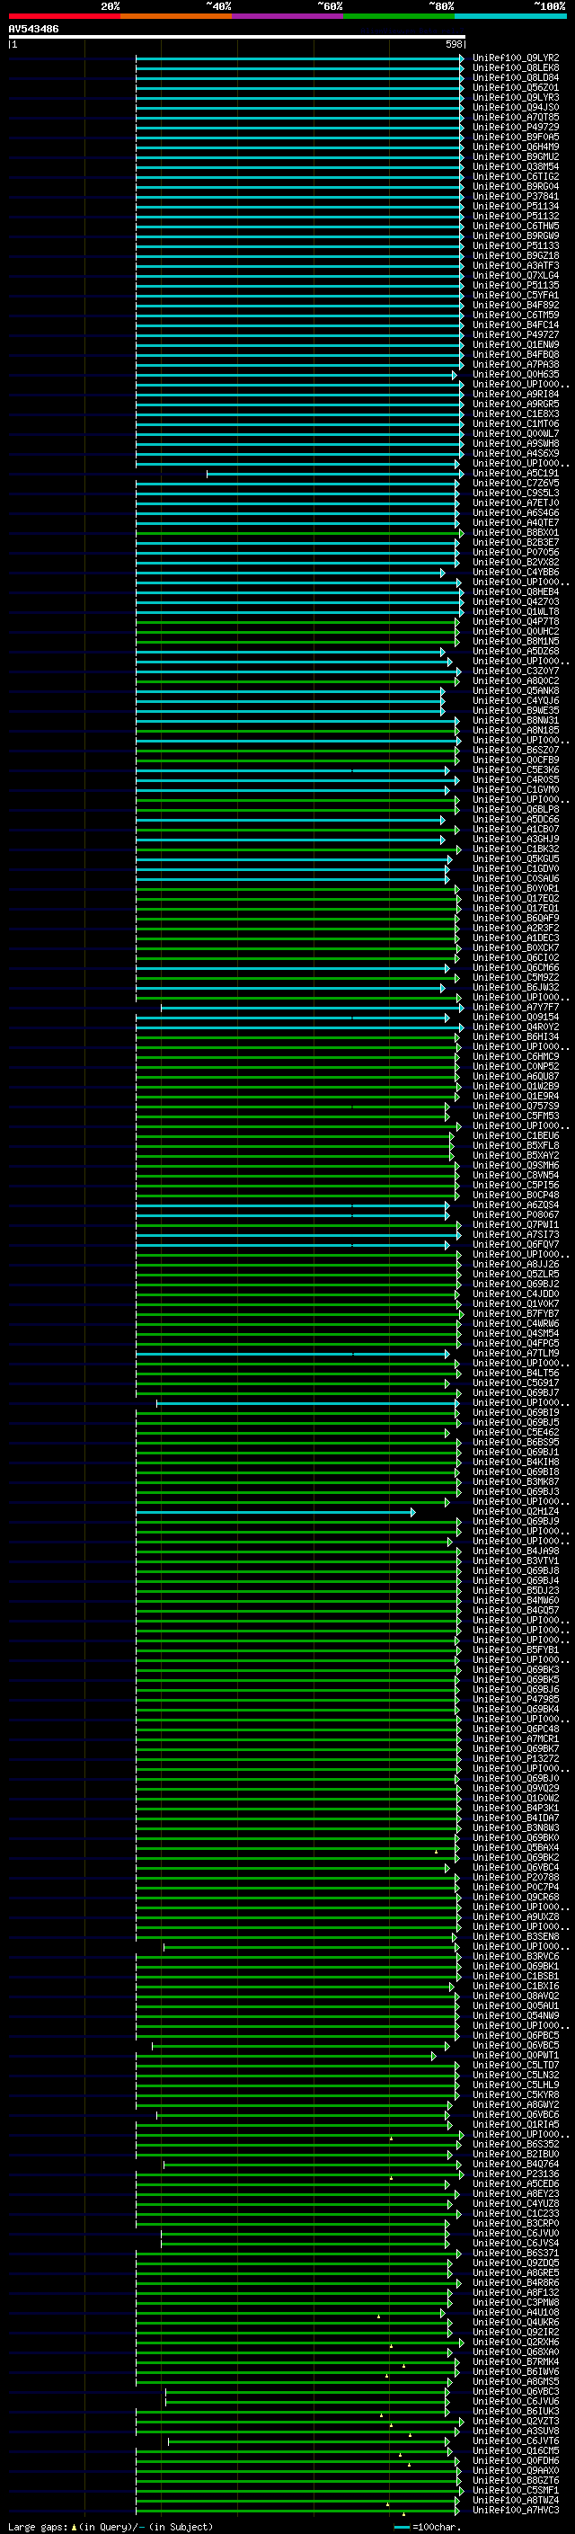
Task: Open hit UniRef100_Q56Z01
Action: (x=516, y=88)
